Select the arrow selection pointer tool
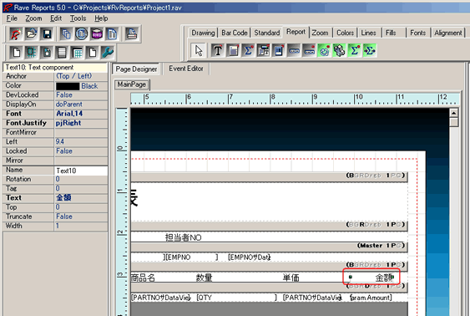This screenshot has height=316, width=470. 199,50
